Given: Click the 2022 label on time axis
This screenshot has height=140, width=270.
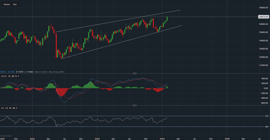Looking at the screenshot, I should [32, 138].
